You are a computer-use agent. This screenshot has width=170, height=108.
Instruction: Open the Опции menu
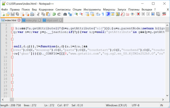[77, 10]
